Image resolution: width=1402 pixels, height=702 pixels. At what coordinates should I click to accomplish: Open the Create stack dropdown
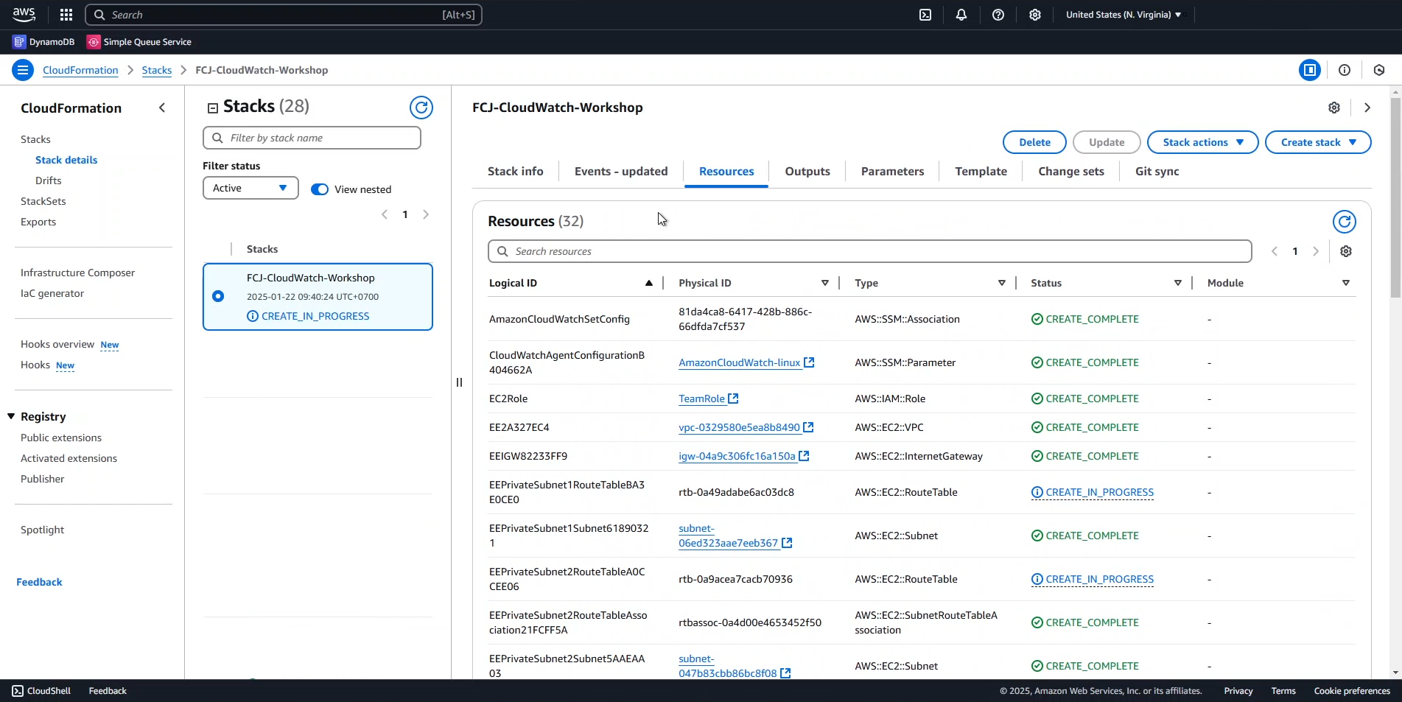1318,142
